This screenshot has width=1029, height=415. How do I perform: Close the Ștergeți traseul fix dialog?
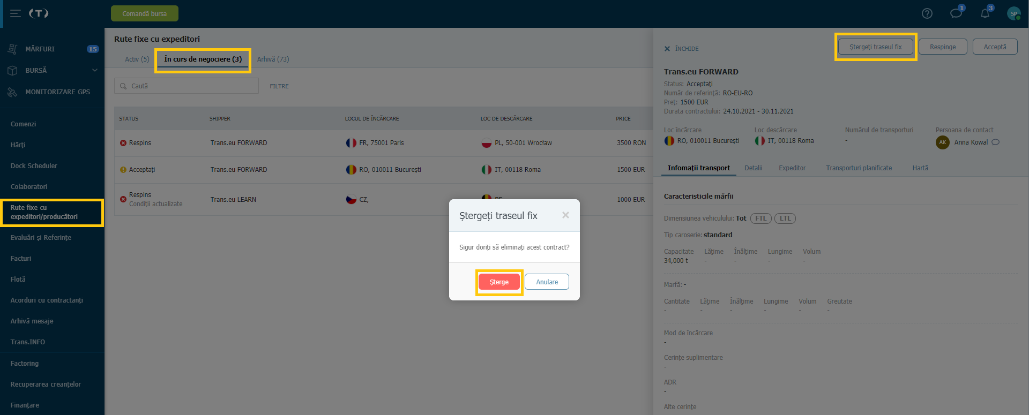tap(565, 215)
